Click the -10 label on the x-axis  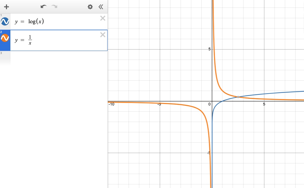pyautogui.click(x=111, y=104)
